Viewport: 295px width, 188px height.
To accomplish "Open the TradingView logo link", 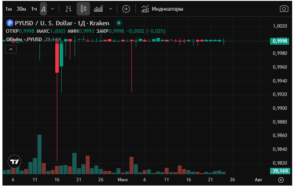I will click(x=14, y=162).
